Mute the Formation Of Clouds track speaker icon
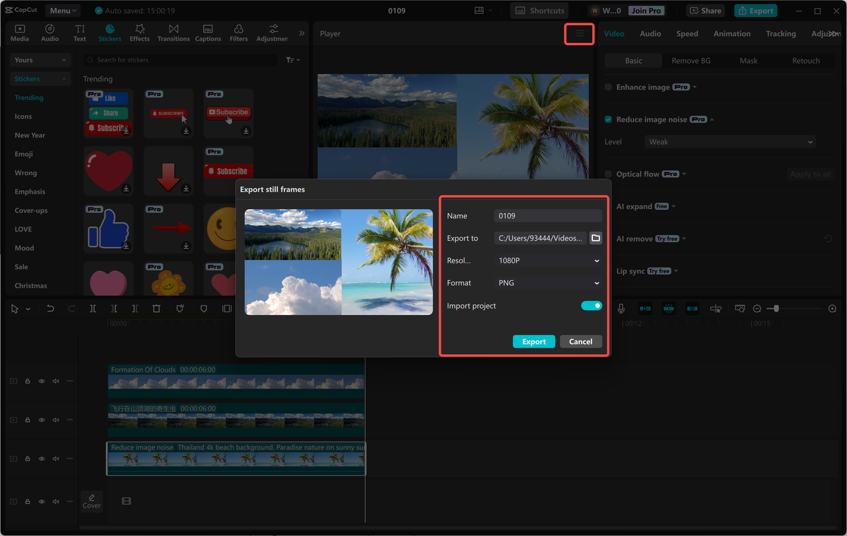This screenshot has height=536, width=847. [56, 381]
